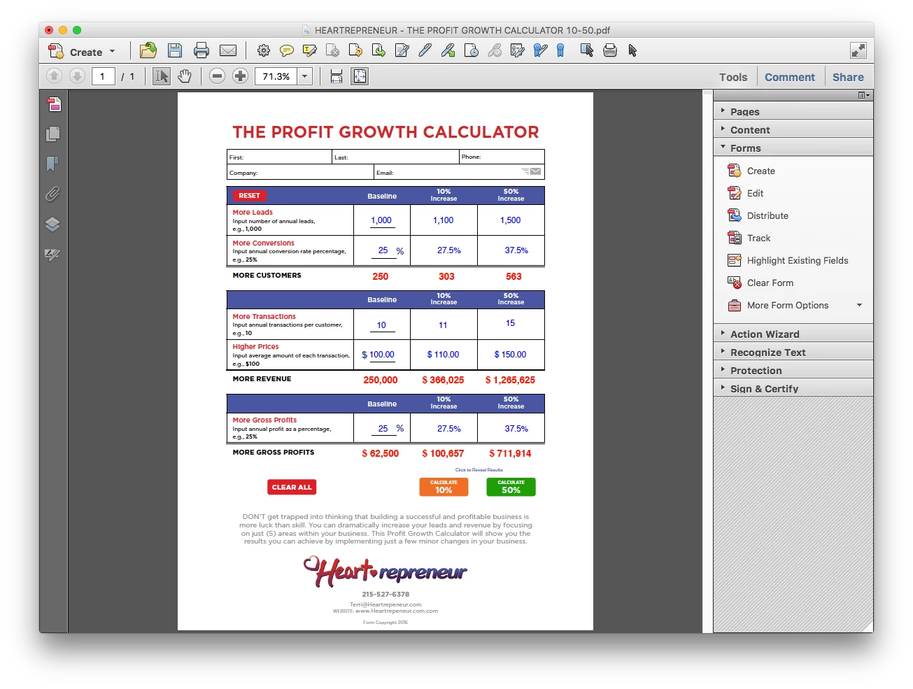Click the baseline price field showing 100.00

coord(382,355)
